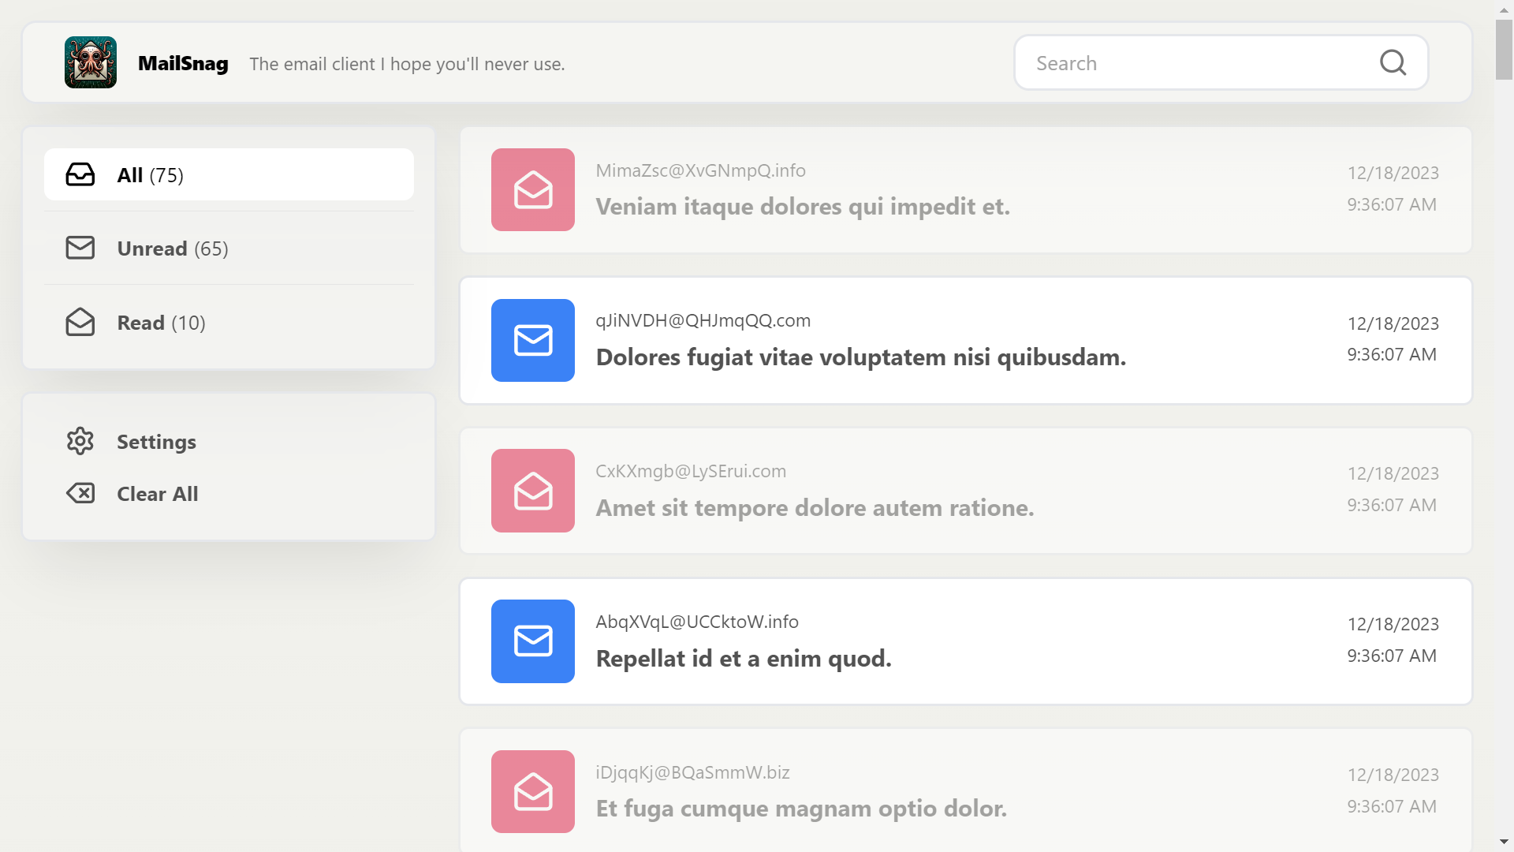The width and height of the screenshot is (1514, 852).
Task: Open the Settings link
Action: [x=156, y=442]
